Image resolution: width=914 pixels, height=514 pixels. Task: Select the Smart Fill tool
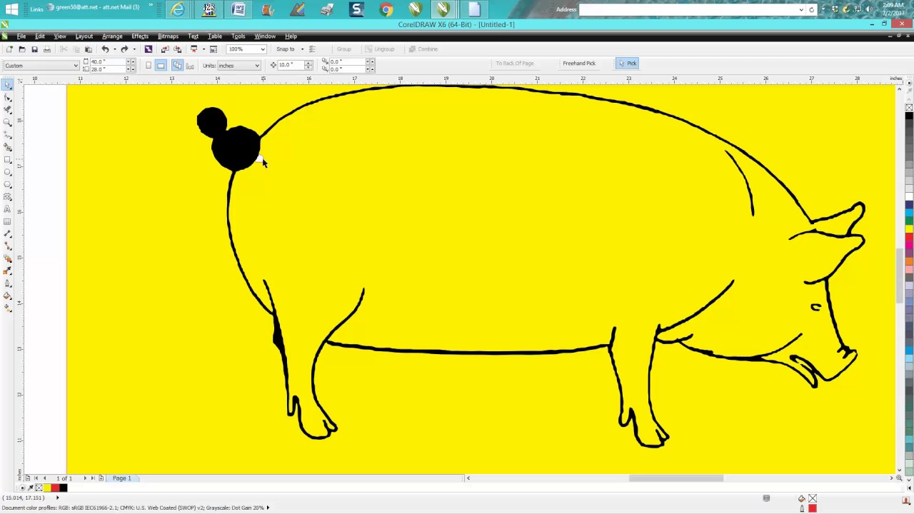pos(7,147)
